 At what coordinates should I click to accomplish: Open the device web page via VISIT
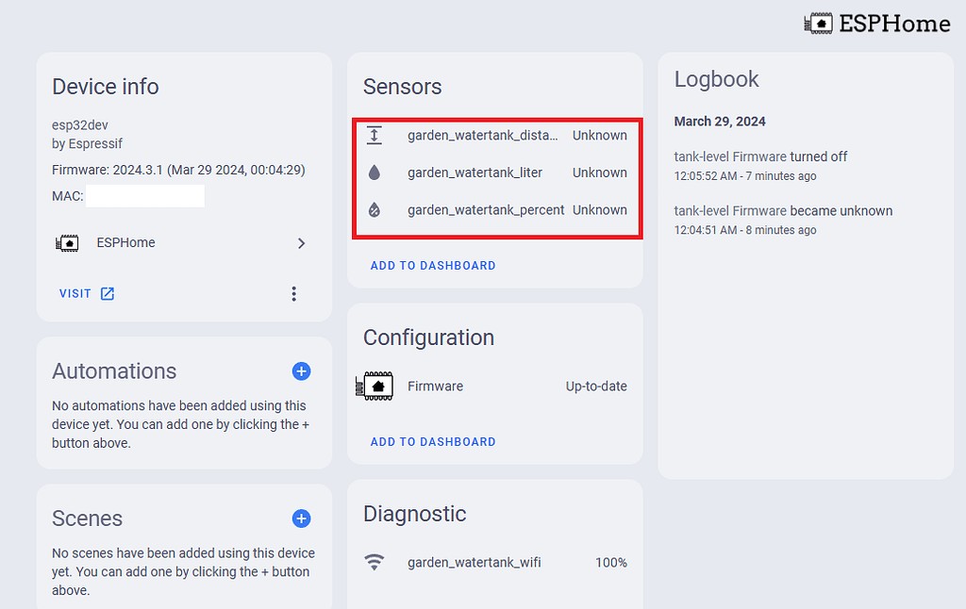tap(75, 293)
